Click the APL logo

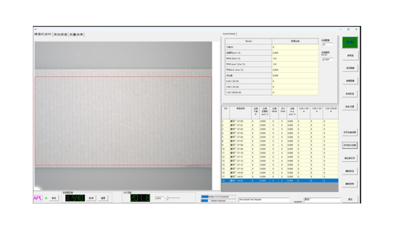[x=38, y=198]
